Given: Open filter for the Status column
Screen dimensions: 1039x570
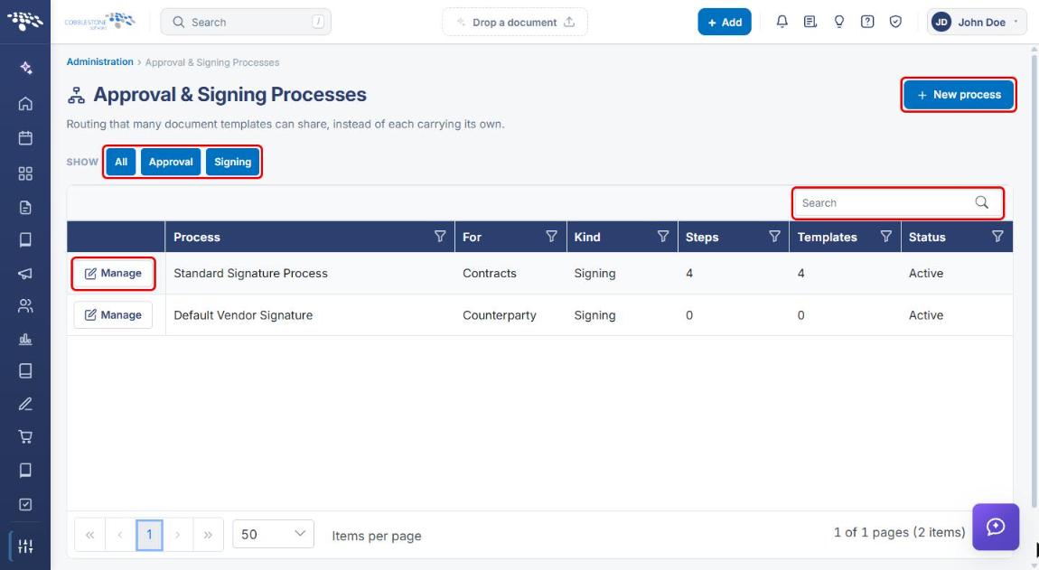Looking at the screenshot, I should (x=997, y=237).
